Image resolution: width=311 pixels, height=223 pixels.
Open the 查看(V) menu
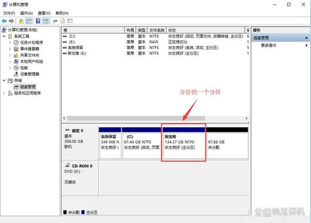[44, 13]
